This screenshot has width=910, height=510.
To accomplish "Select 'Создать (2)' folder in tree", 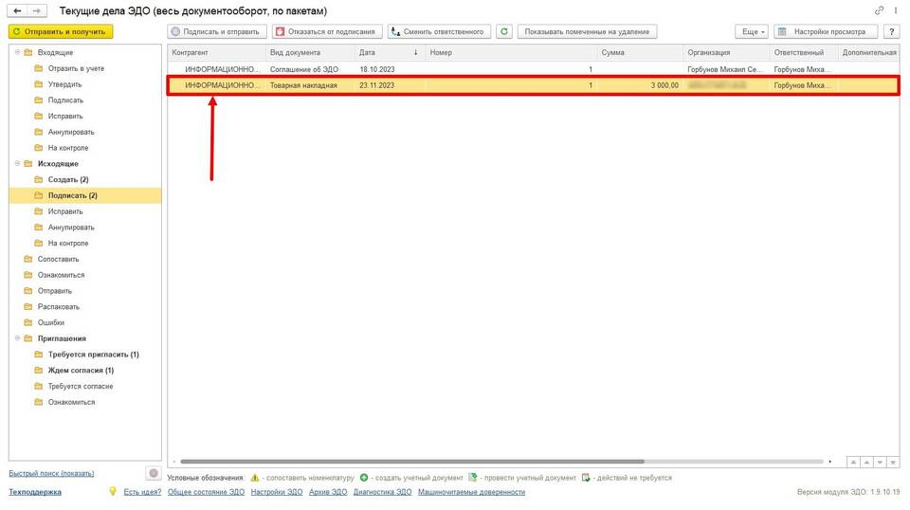I will click(x=67, y=179).
